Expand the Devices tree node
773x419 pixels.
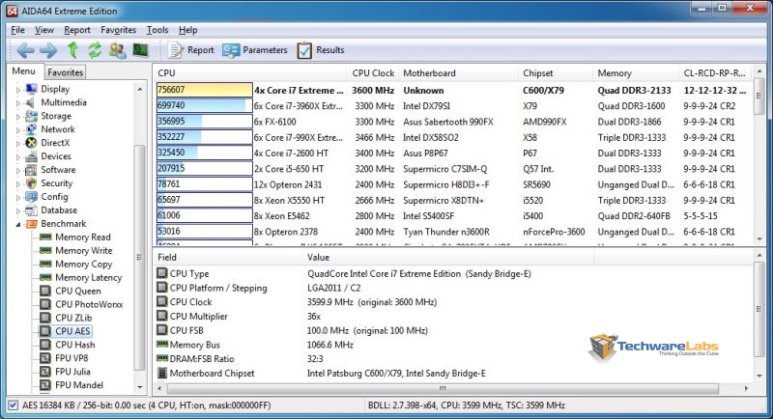click(18, 157)
